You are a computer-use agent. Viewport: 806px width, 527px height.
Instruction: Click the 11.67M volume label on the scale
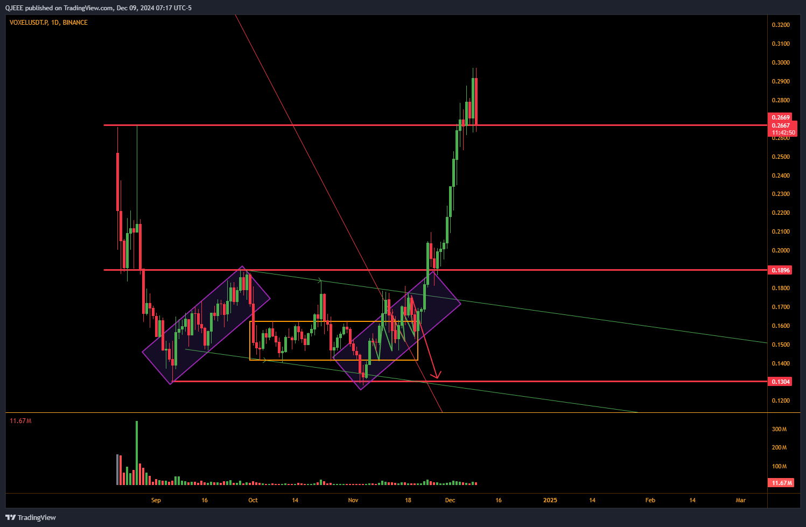[x=781, y=483]
